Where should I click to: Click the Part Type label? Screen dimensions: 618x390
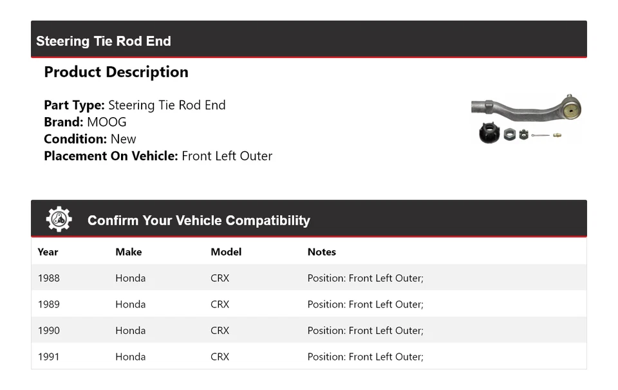point(74,106)
